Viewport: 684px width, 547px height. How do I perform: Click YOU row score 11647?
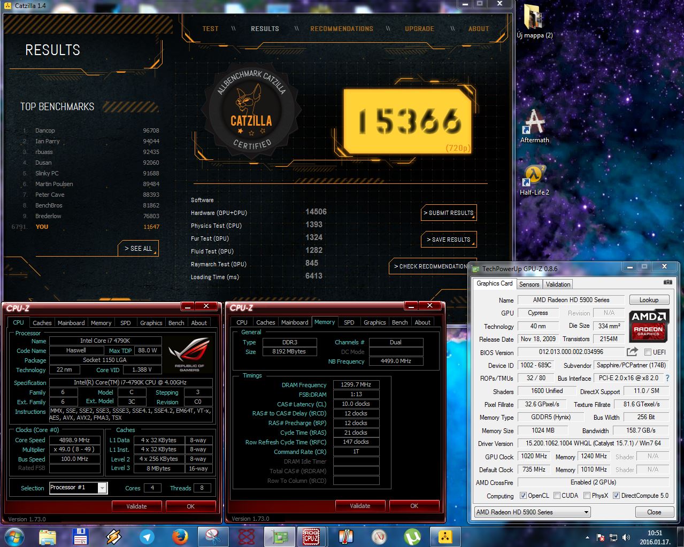click(151, 227)
